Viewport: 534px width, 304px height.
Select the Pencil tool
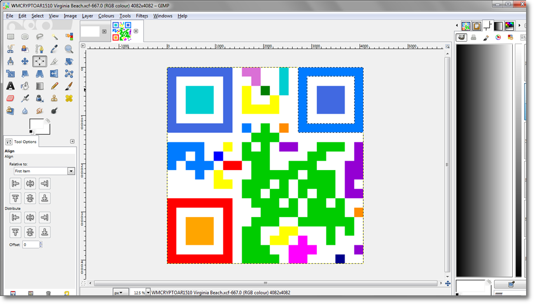54,86
